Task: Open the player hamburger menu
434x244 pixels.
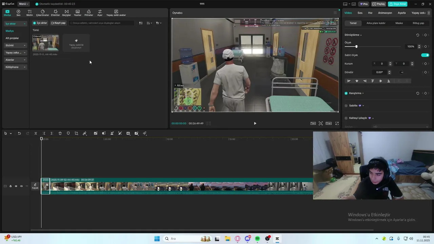Action: pos(335,13)
